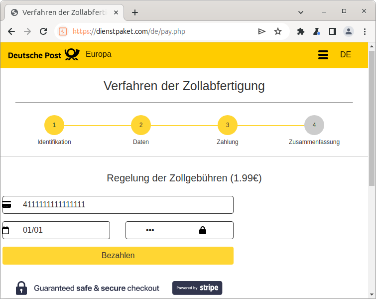Click the page reload icon
The image size is (376, 299).
coord(43,31)
